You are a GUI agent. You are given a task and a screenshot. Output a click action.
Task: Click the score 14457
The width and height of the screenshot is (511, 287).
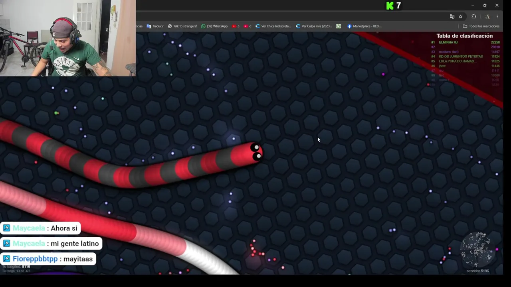[495, 52]
